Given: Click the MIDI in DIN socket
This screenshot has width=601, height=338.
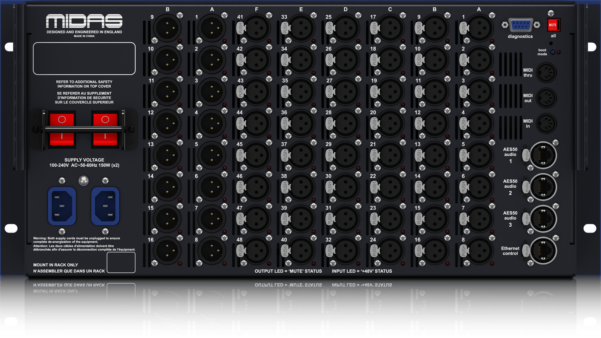Looking at the screenshot, I should (x=546, y=124).
